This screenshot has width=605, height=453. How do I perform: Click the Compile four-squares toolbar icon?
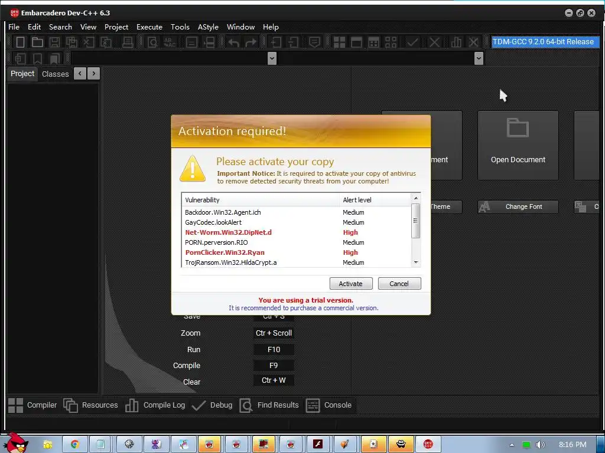[x=339, y=42]
